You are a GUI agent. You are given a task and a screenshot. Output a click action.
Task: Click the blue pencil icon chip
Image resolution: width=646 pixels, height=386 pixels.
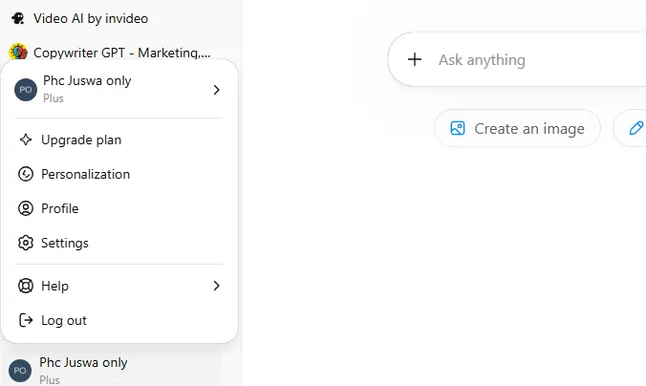pyautogui.click(x=636, y=128)
